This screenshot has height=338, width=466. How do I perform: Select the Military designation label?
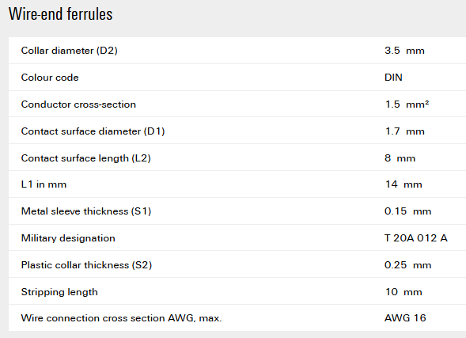[x=68, y=238]
